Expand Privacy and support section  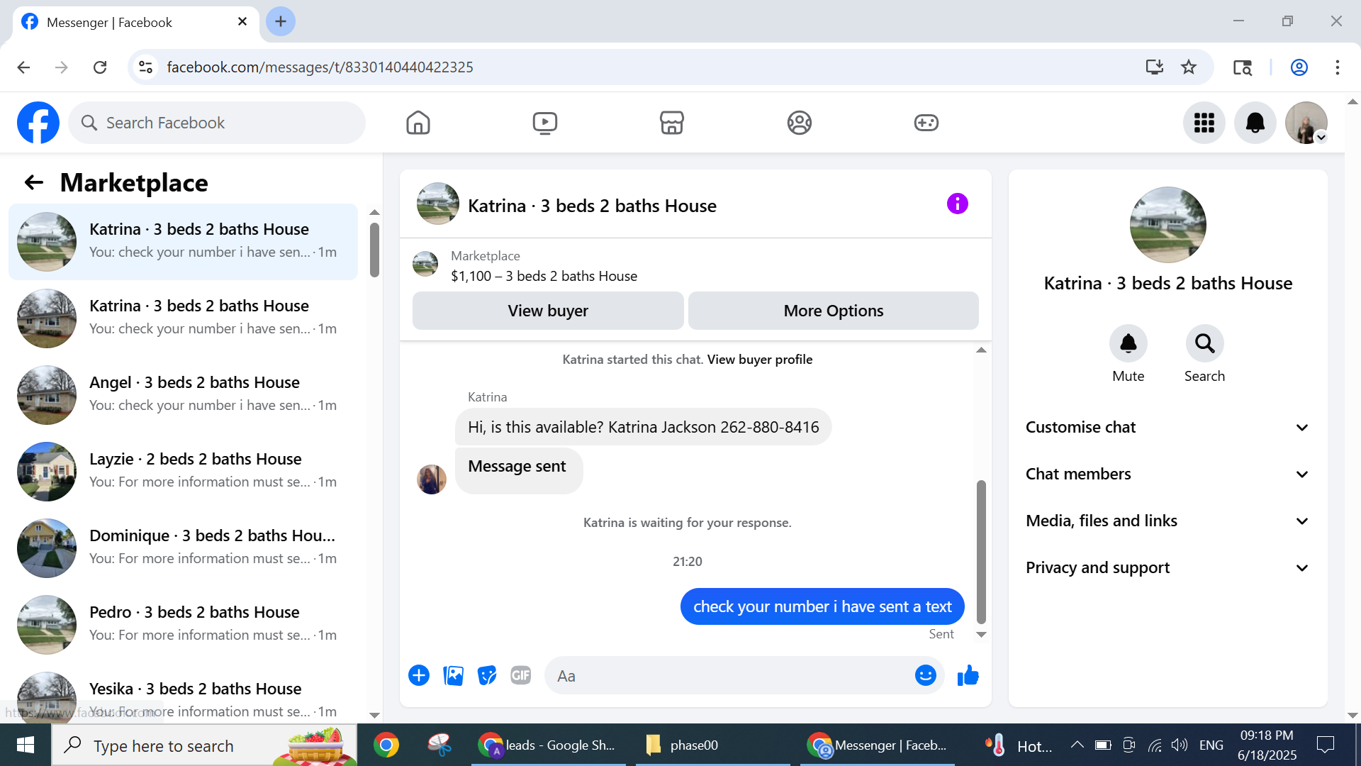pyautogui.click(x=1167, y=567)
